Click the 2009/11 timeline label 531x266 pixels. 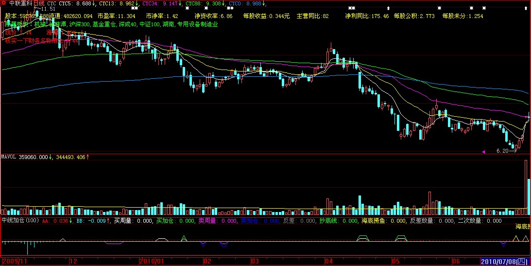click(15, 261)
